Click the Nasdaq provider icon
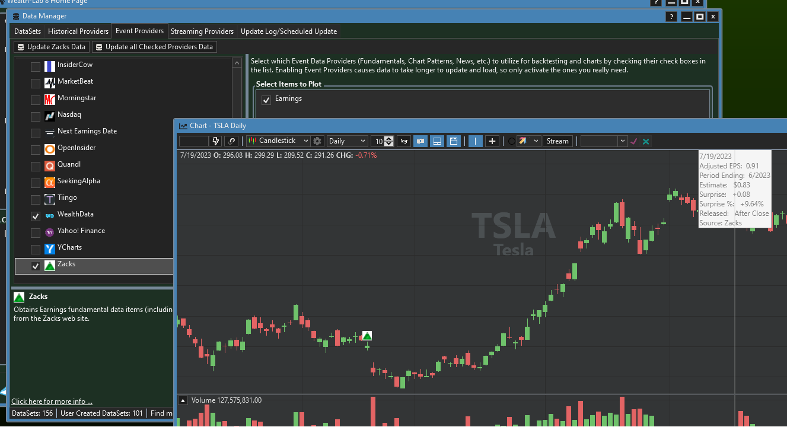This screenshot has width=787, height=427. click(50, 116)
